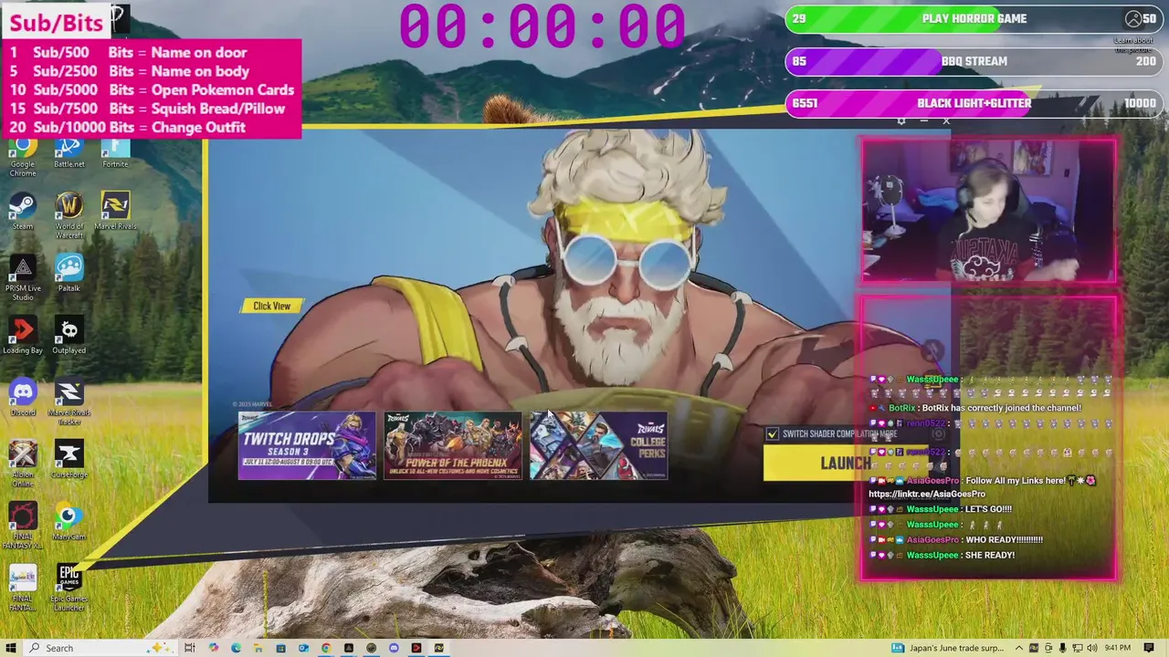Open the ManyCam desktop shortcut

(x=68, y=522)
